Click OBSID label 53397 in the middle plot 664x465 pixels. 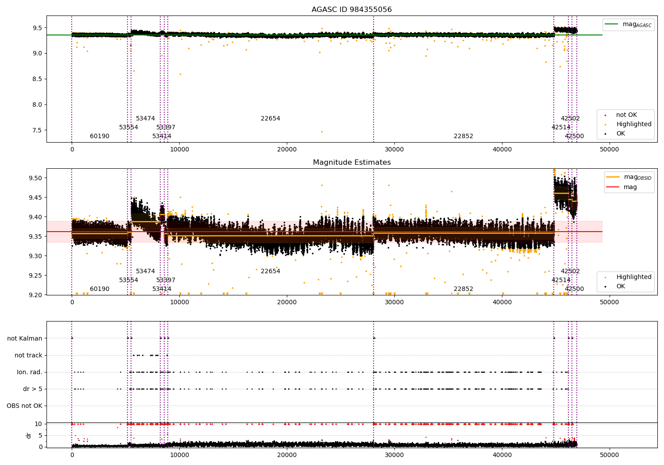166,280
